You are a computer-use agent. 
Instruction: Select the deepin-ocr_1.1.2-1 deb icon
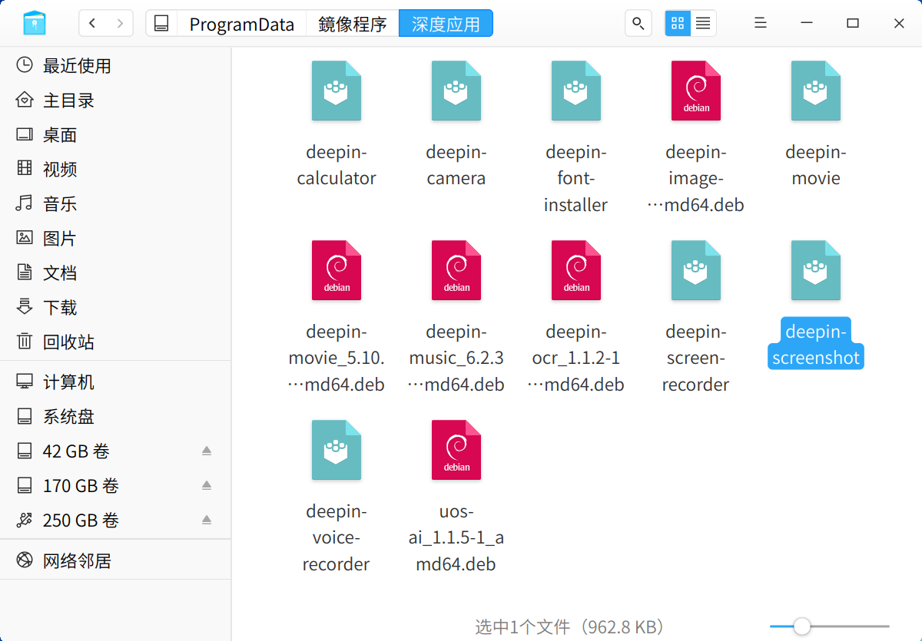(576, 270)
